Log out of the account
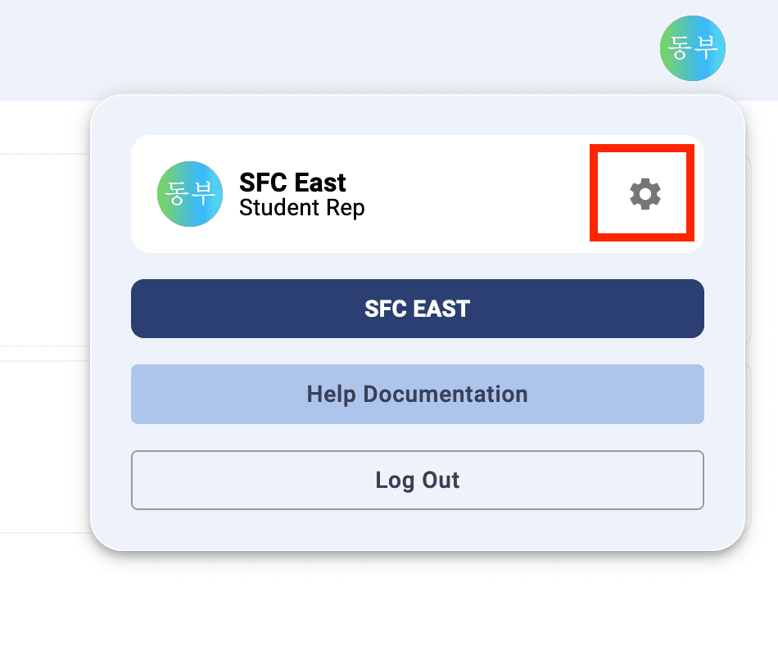The width and height of the screenshot is (778, 668). point(417,480)
